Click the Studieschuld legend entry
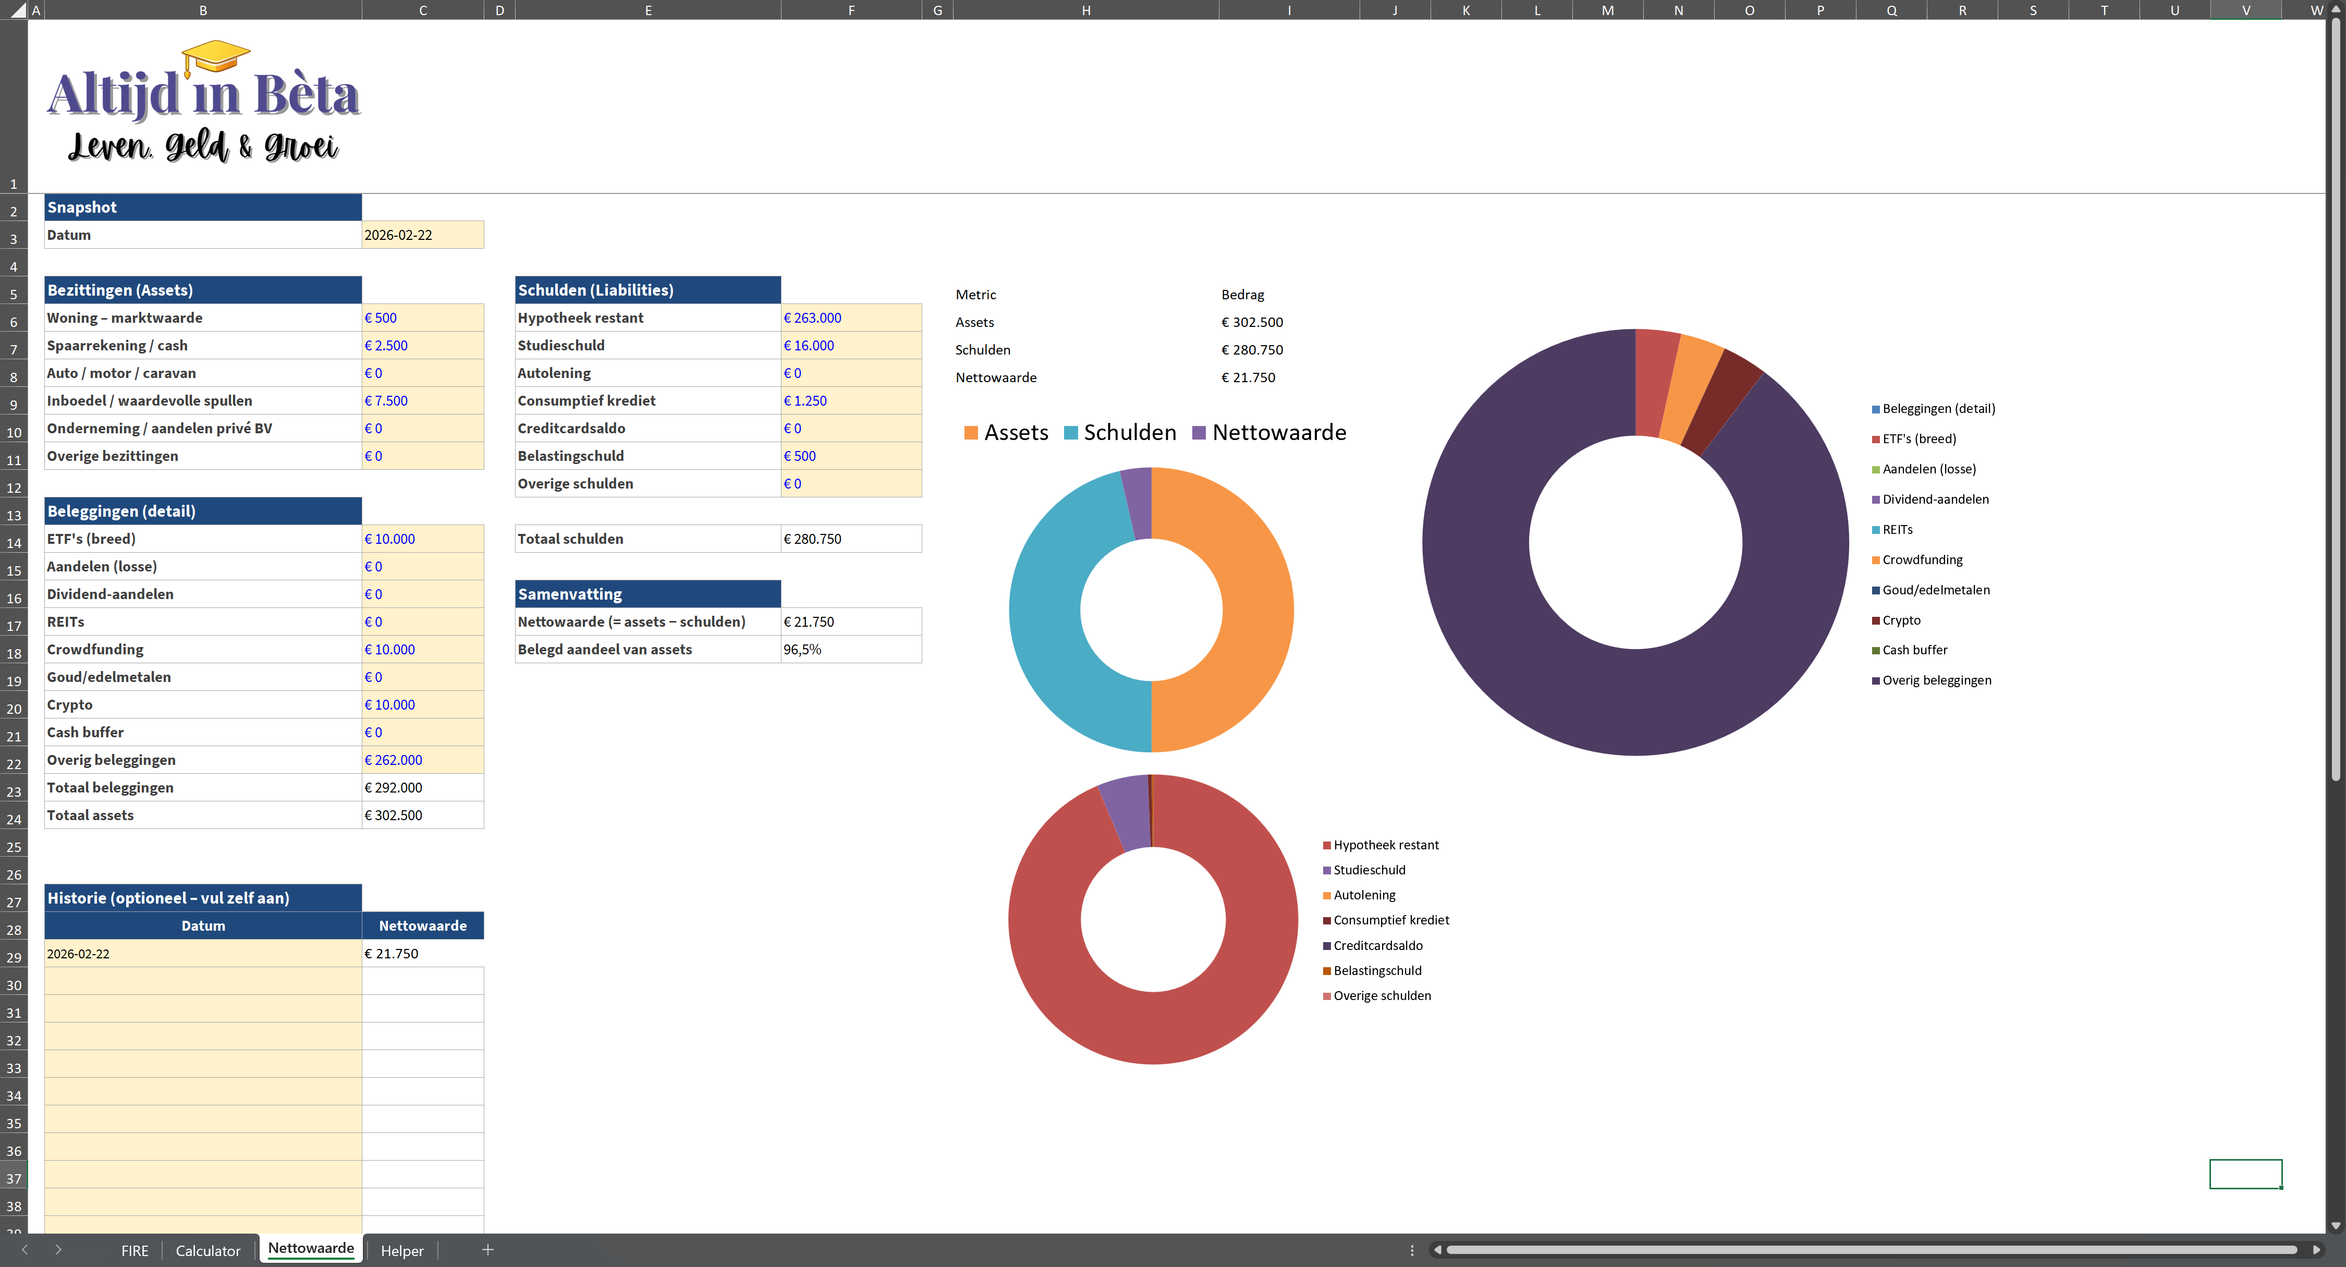The height and width of the screenshot is (1267, 2346). (x=1369, y=870)
